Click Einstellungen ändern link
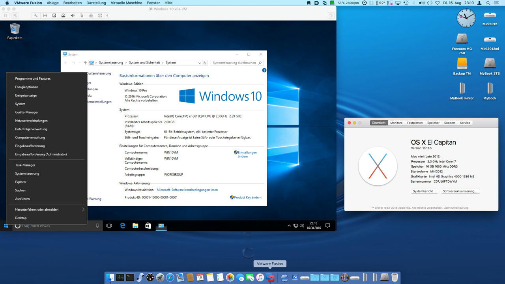 point(247,154)
